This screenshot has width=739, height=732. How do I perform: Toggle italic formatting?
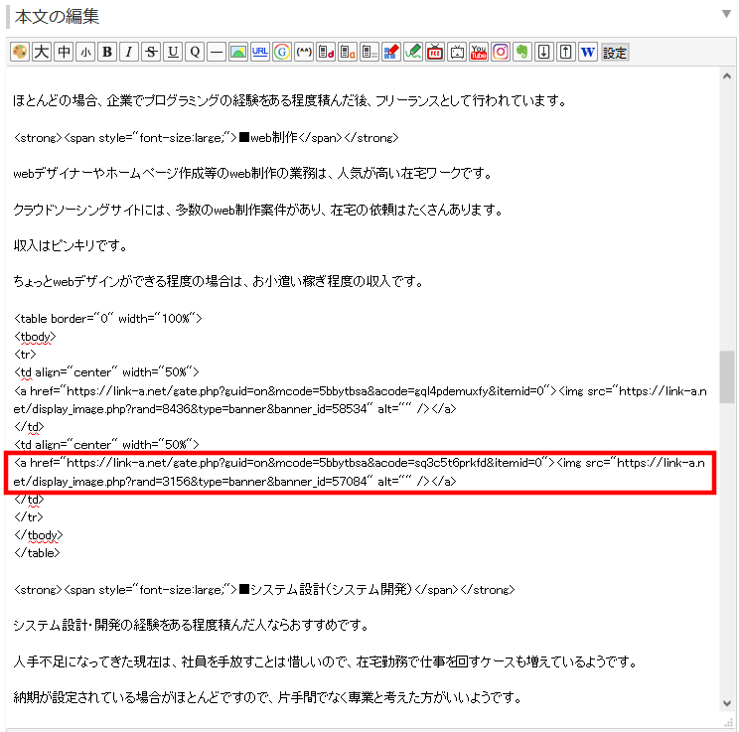129,52
